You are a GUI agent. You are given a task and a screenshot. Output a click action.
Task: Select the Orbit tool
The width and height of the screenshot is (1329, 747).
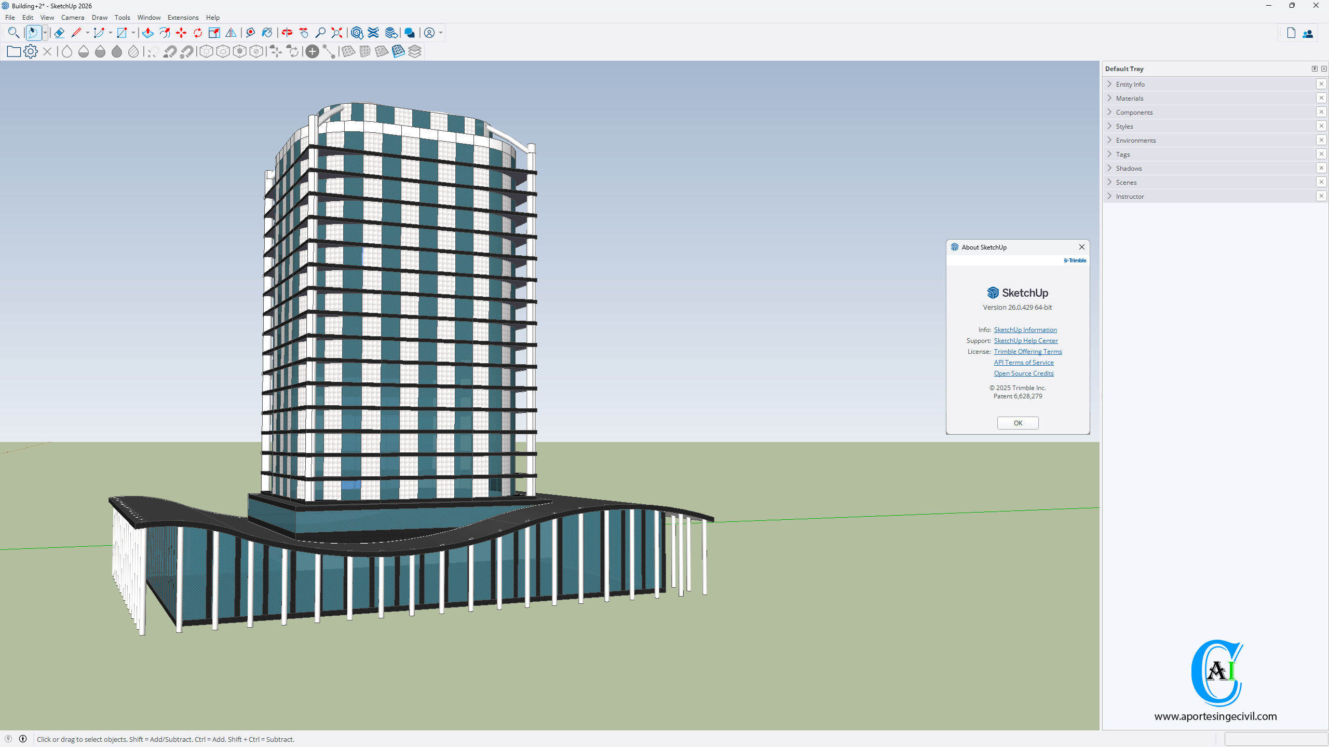287,33
